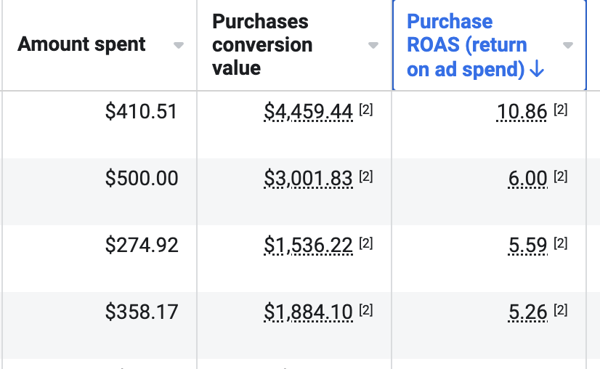Click the $1,536.22 conversion value link
The image size is (600, 369).
[x=308, y=245]
